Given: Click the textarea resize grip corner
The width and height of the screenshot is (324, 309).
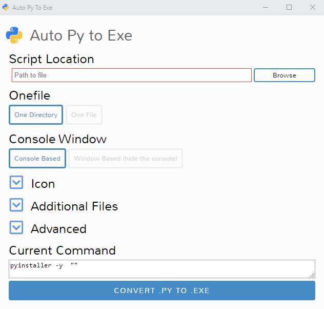Looking at the screenshot, I should (x=312, y=275).
